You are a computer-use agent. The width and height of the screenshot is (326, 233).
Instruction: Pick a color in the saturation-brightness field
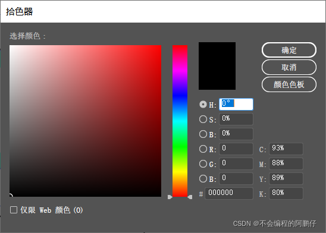pos(85,121)
